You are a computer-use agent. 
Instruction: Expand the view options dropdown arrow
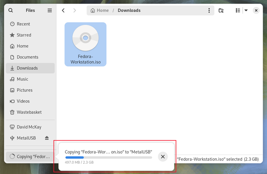tap(246, 10)
